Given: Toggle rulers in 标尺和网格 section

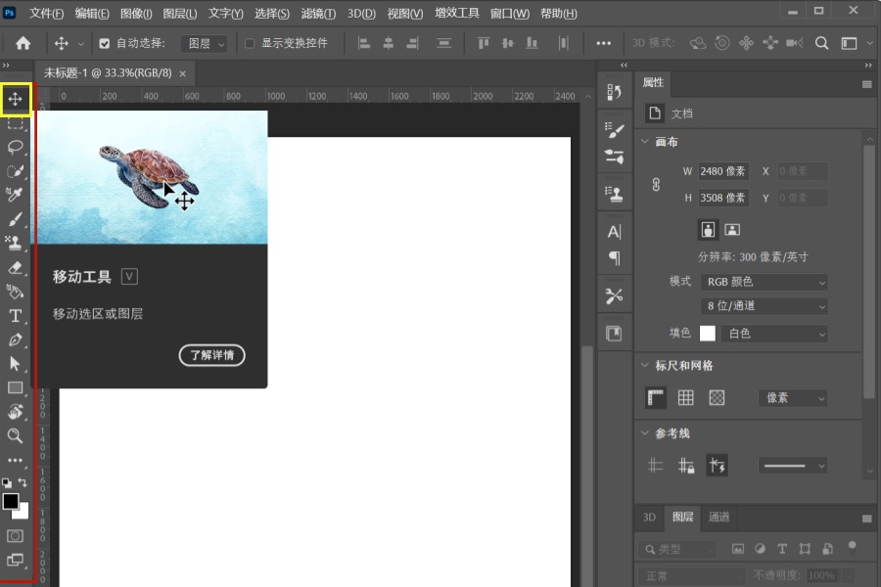Looking at the screenshot, I should point(656,398).
